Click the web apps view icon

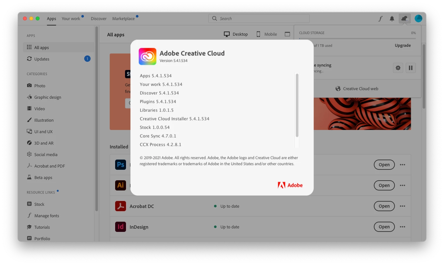click(x=287, y=34)
